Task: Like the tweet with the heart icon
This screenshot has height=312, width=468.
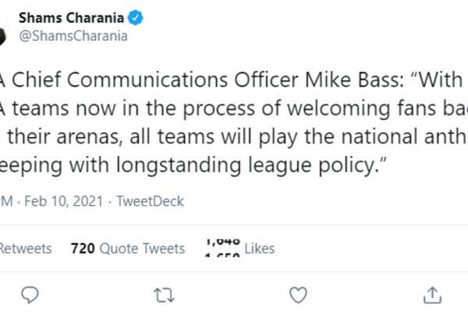Action: [297, 295]
